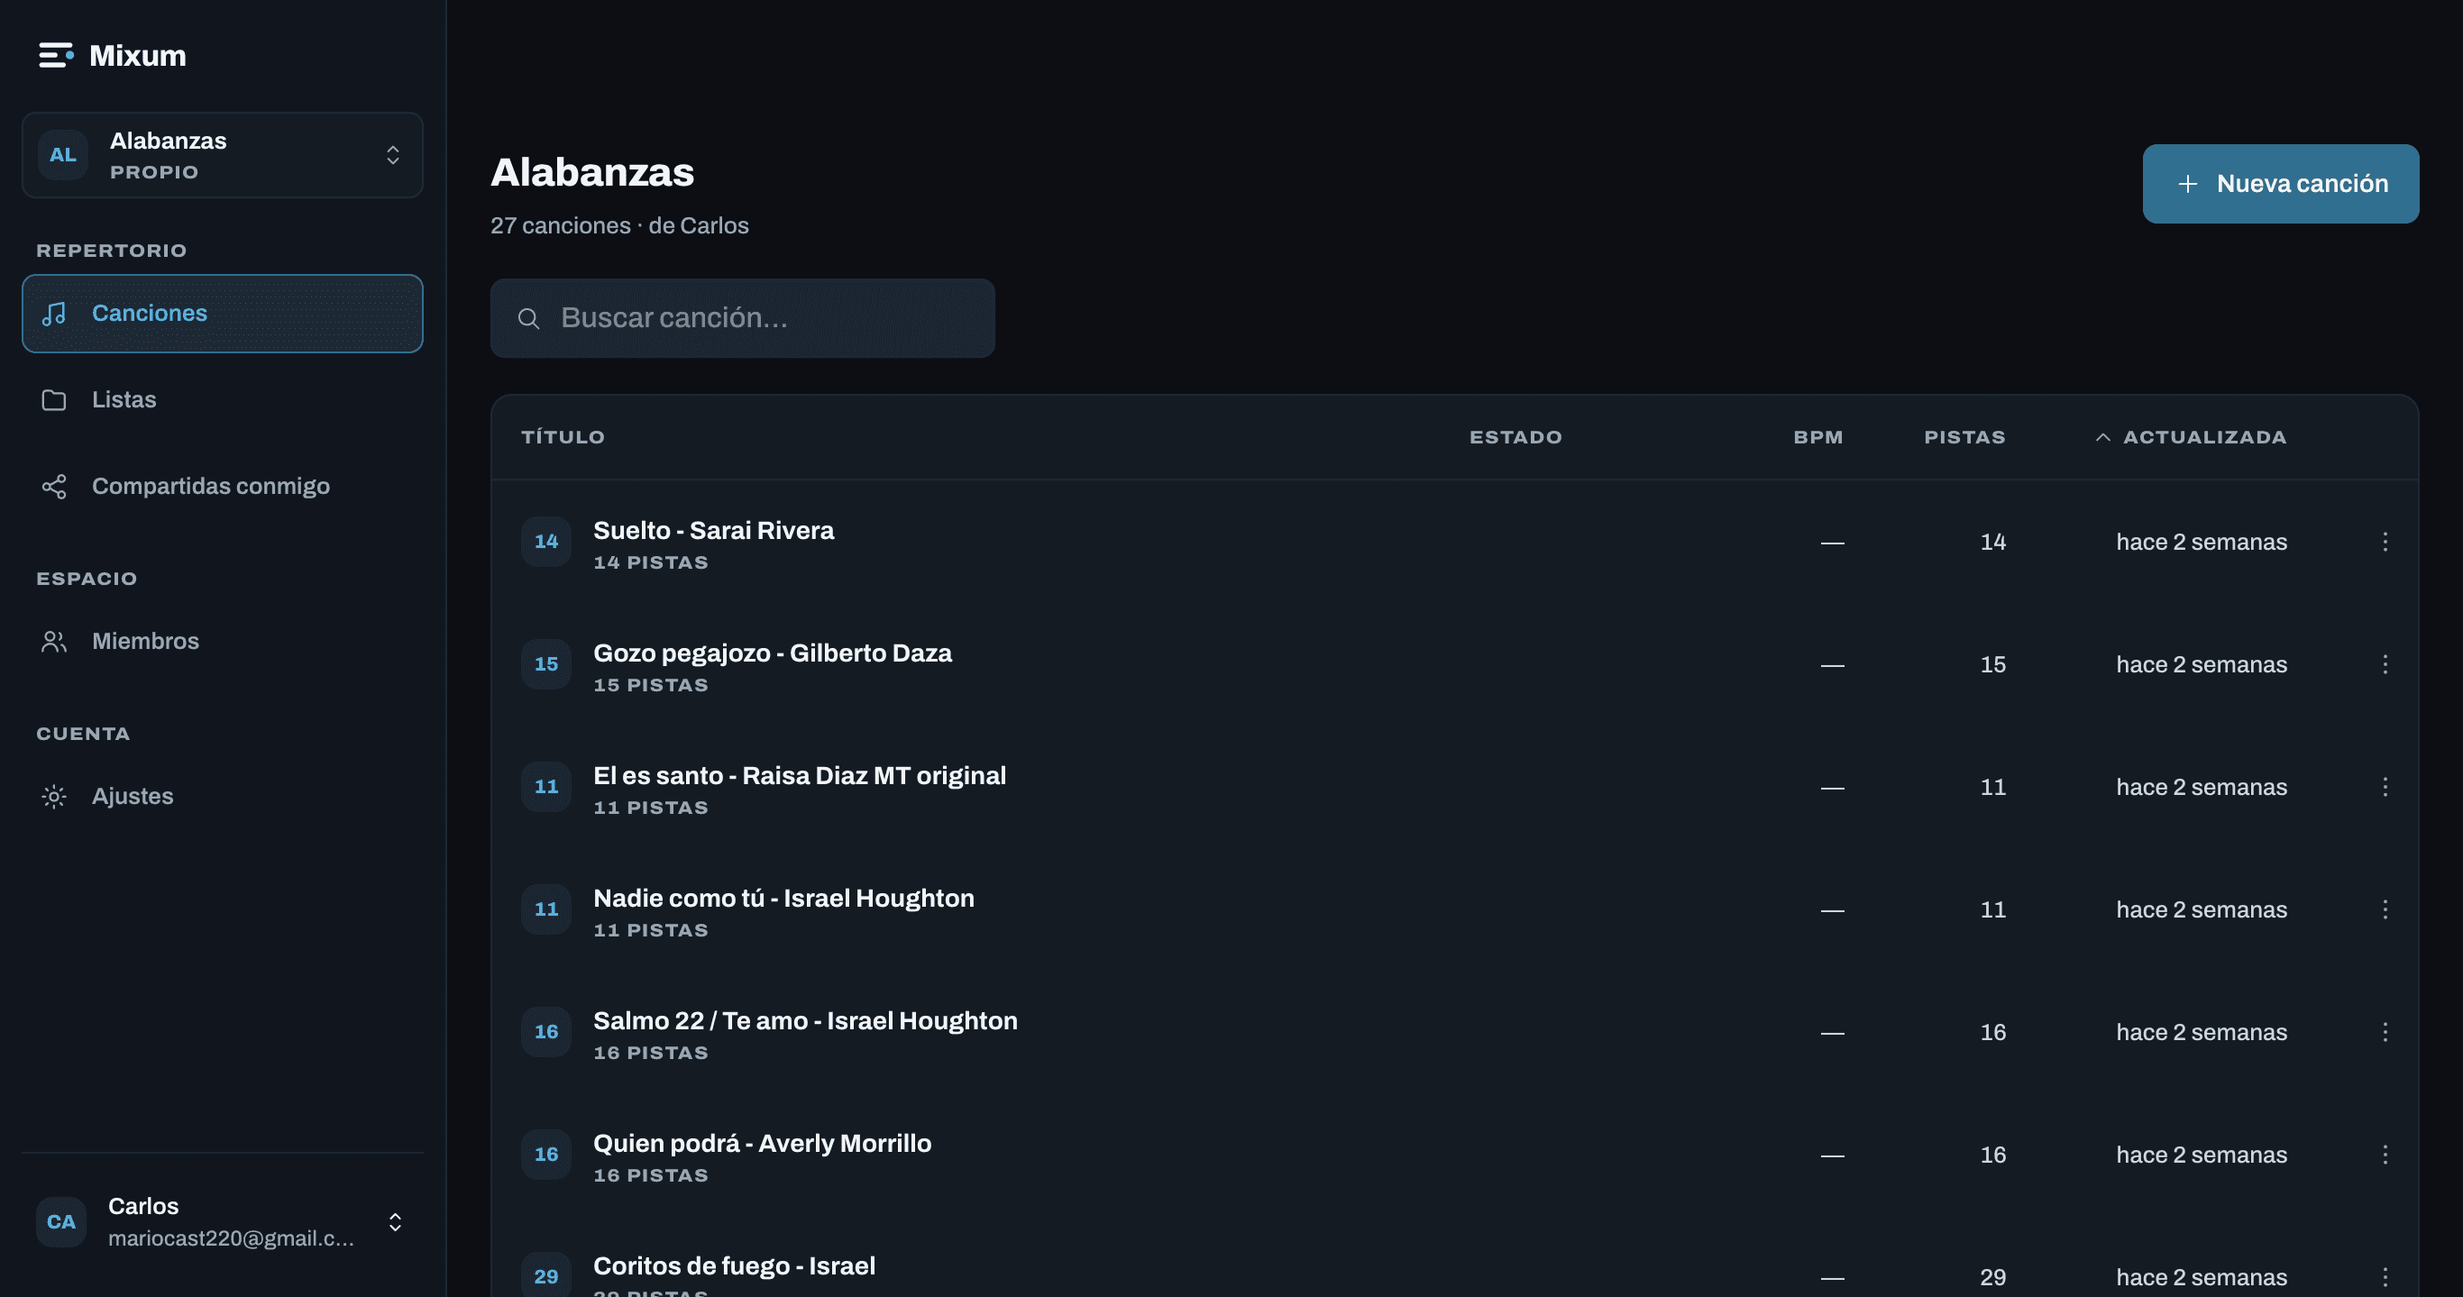This screenshot has height=1297, width=2463.
Task: Open options menu for Gozo pegajozo song
Action: 2385,664
